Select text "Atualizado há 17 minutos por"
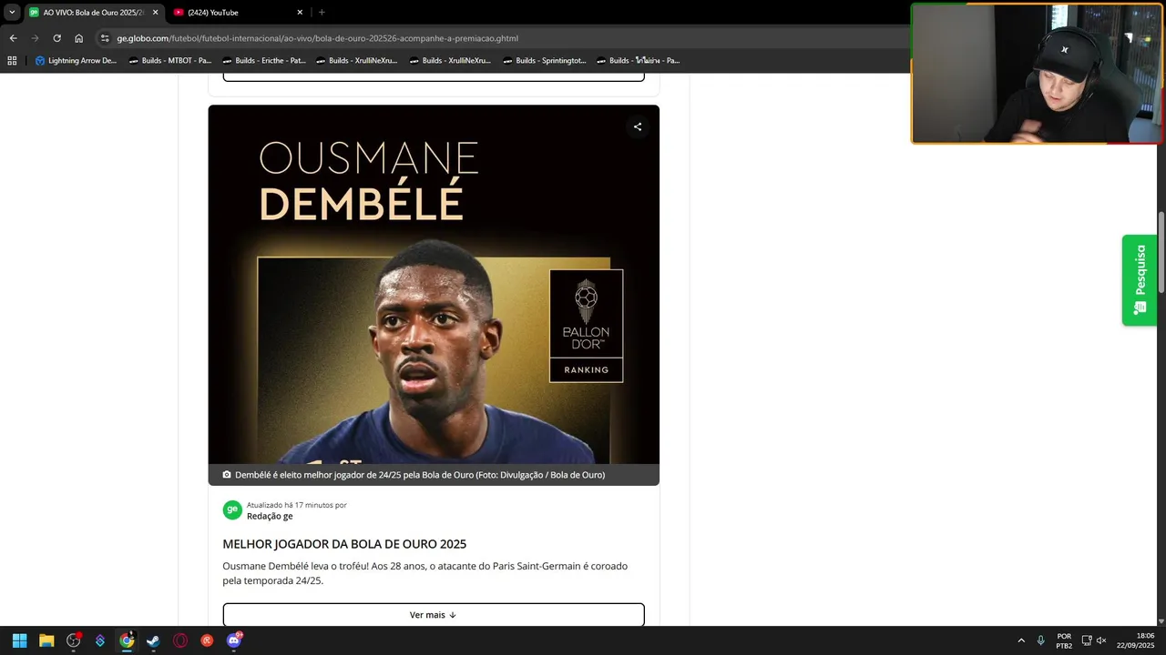Screen dimensions: 1166x655 coord(296,505)
